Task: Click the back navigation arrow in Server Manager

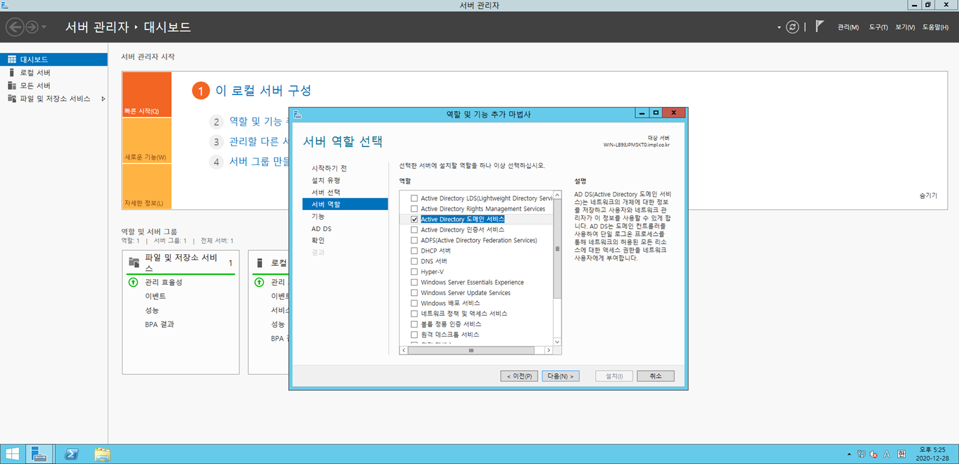Action: point(15,27)
